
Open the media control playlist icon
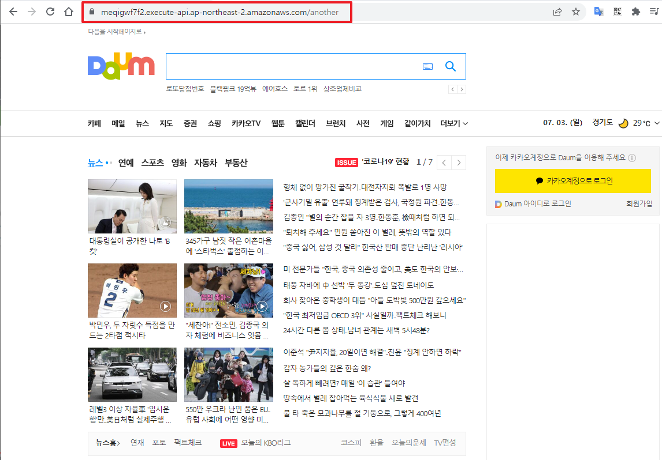654,12
